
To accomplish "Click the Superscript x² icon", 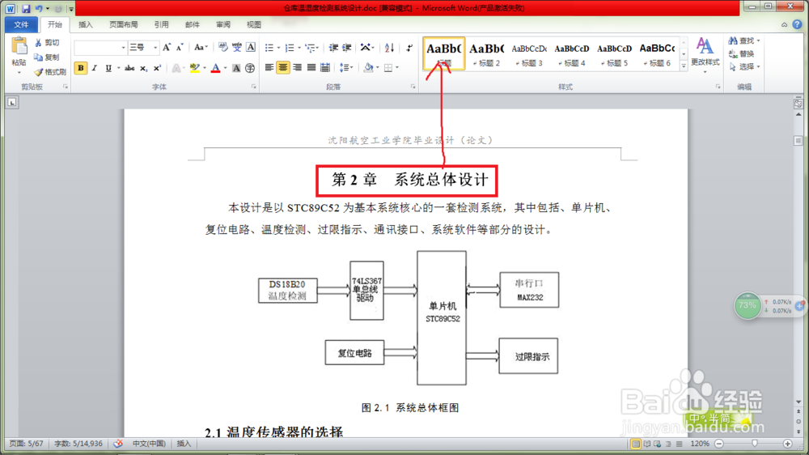I will point(158,68).
